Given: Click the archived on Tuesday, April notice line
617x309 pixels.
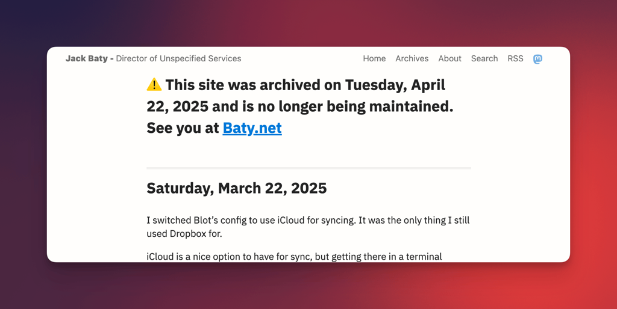Looking at the screenshot, I should pyautogui.click(x=305, y=85).
